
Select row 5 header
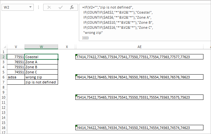point(3,72)
